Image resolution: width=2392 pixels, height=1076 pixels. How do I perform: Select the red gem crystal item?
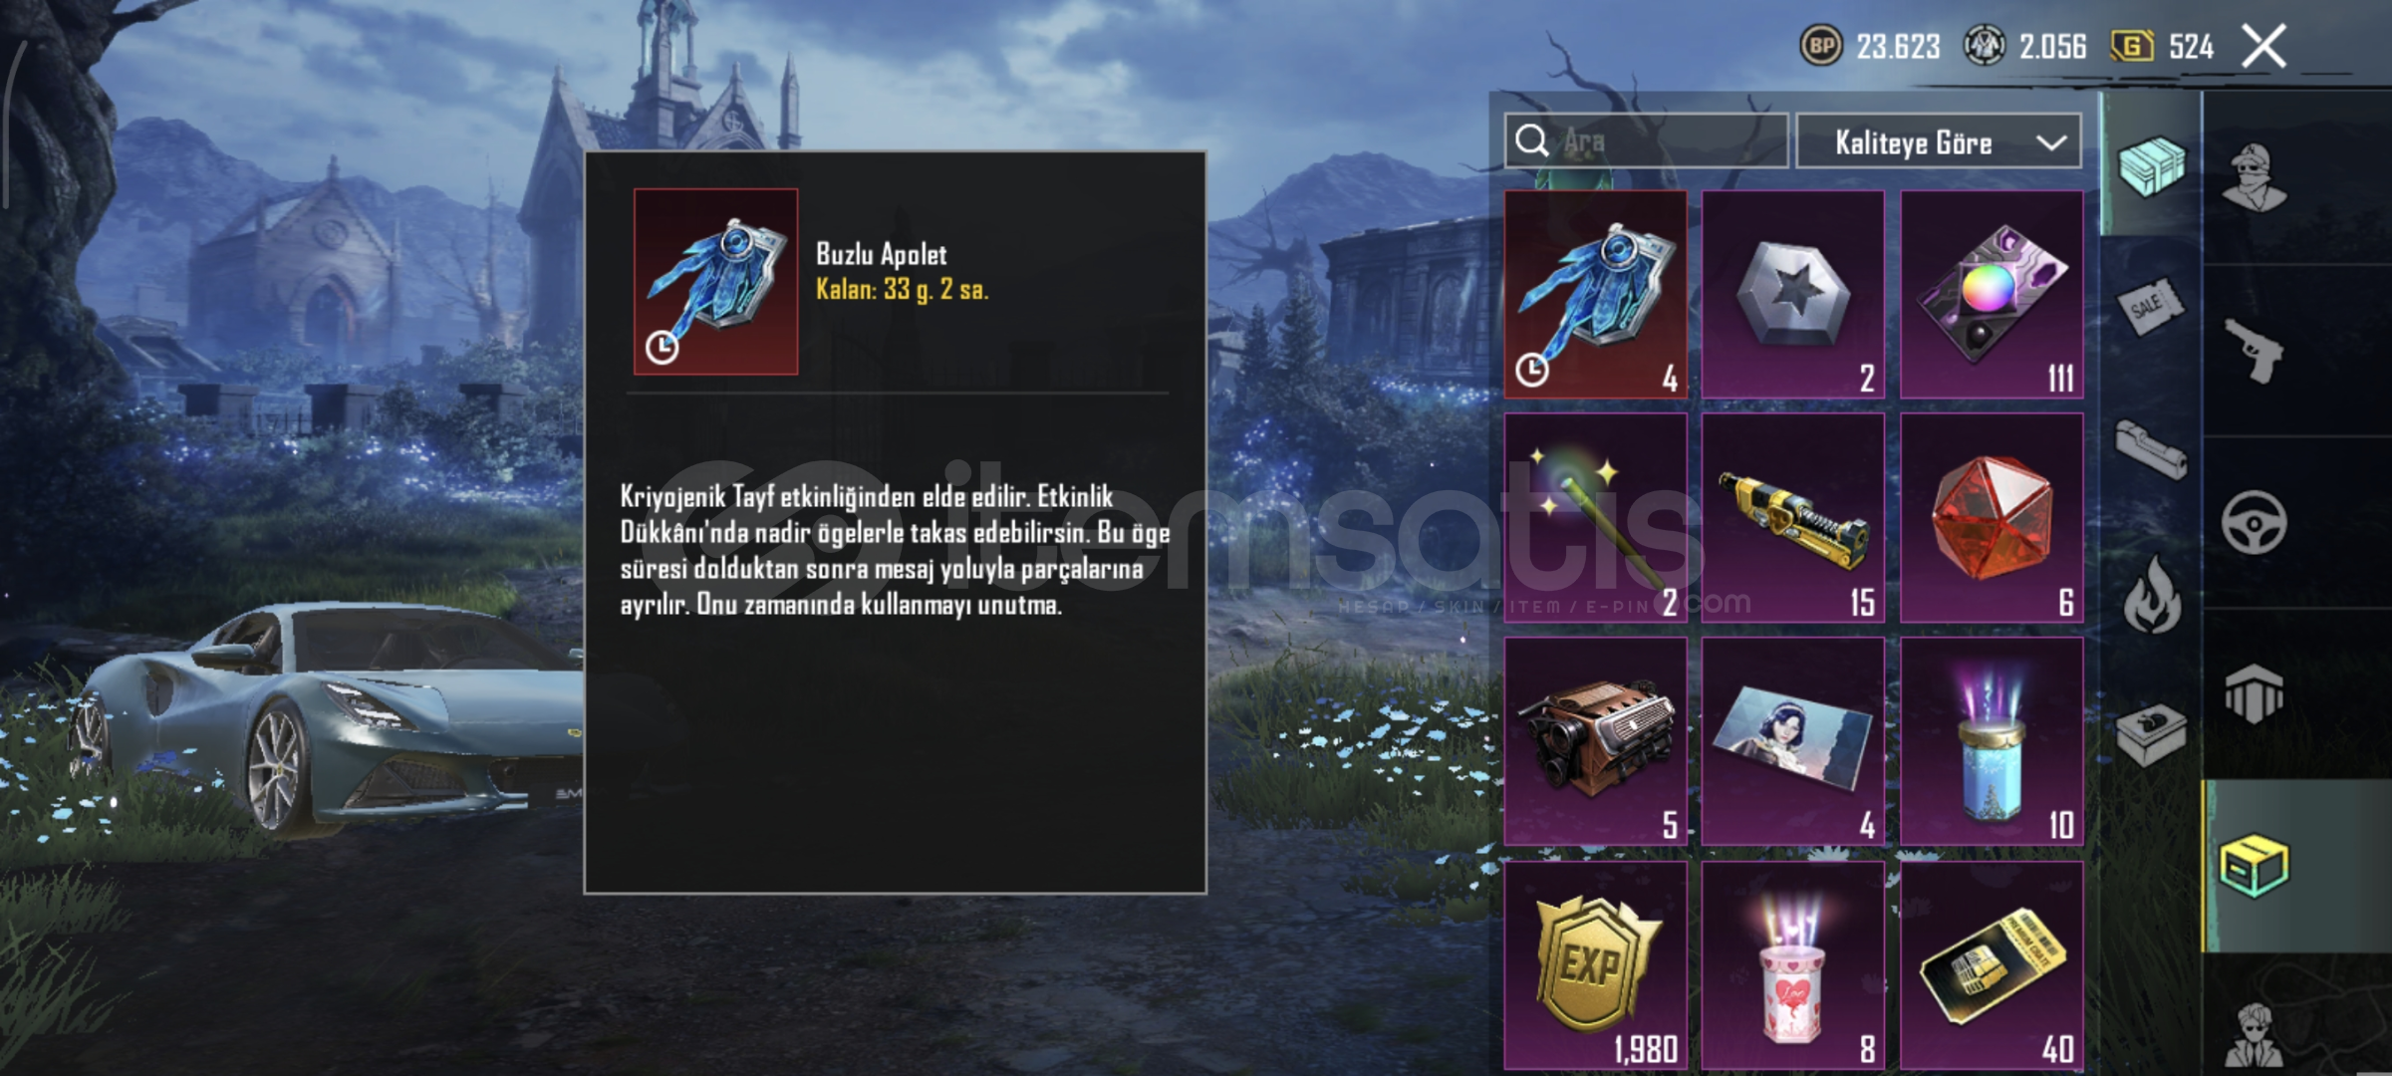click(x=1991, y=518)
